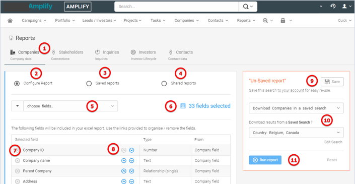This screenshot has height=184, width=355.
Task: Click the Edit Search link
Action: click(333, 142)
